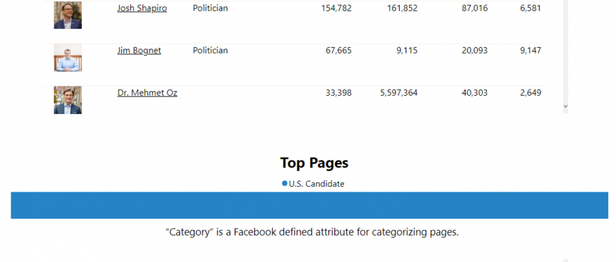Click the blue U.S. Candidate bar
Viewport: 616px width, 262px height.
pos(309,205)
